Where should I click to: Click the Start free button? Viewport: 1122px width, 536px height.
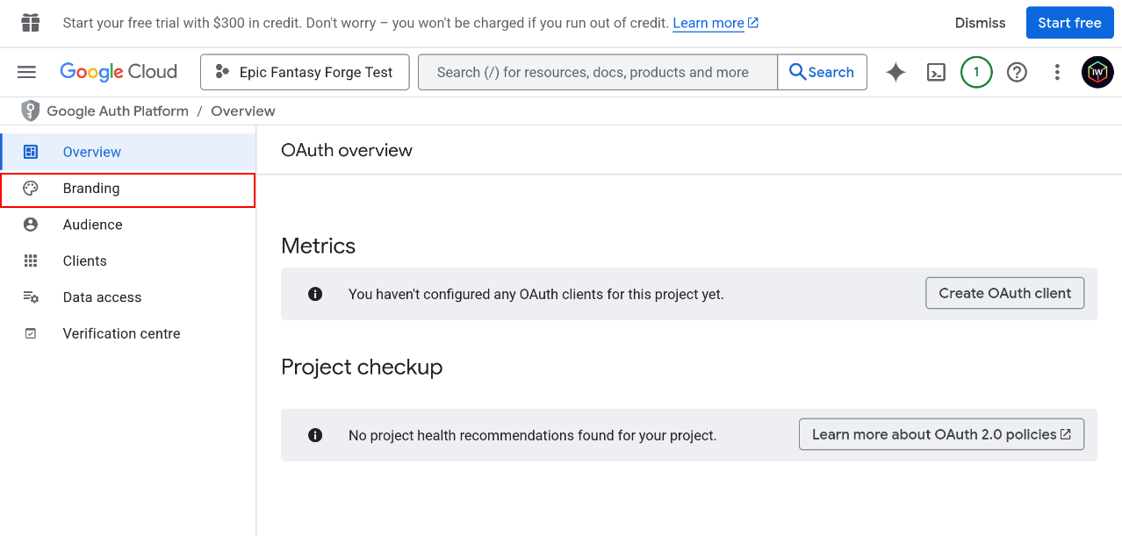(x=1069, y=22)
